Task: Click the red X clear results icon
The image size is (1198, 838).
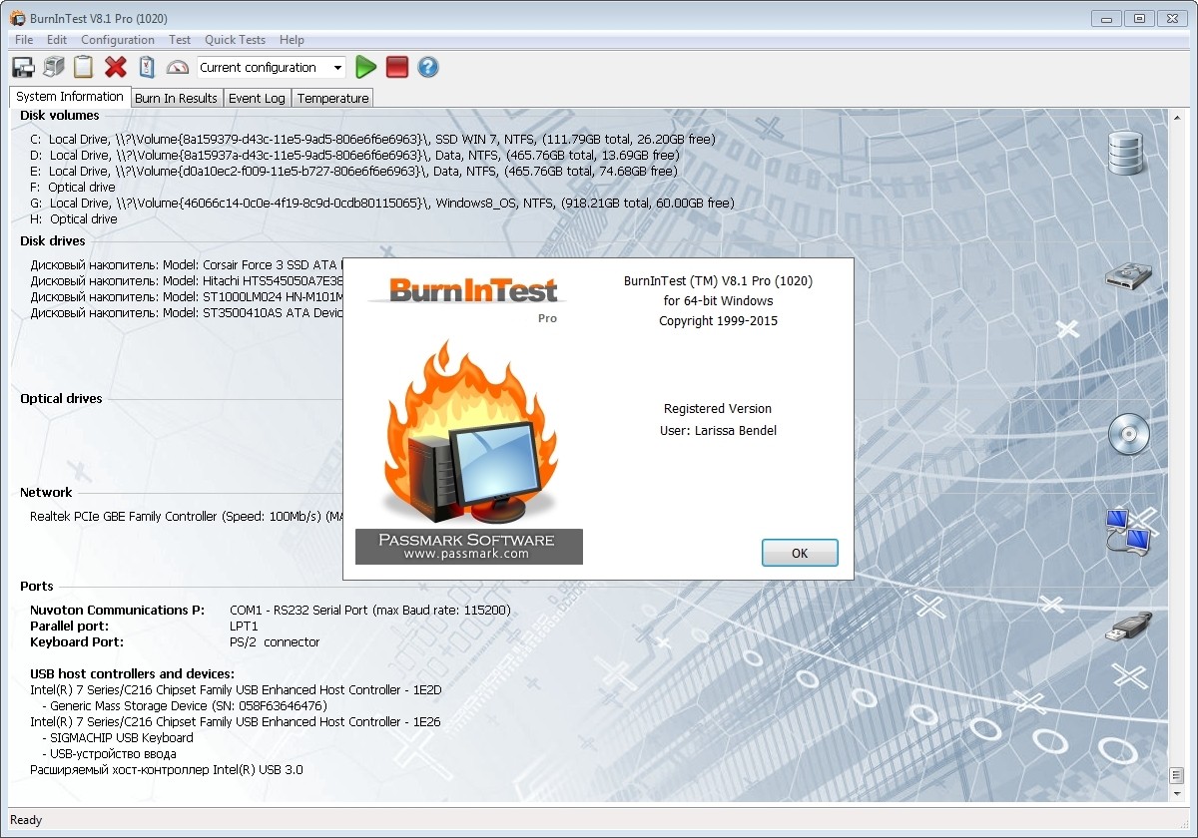Action: click(x=116, y=67)
